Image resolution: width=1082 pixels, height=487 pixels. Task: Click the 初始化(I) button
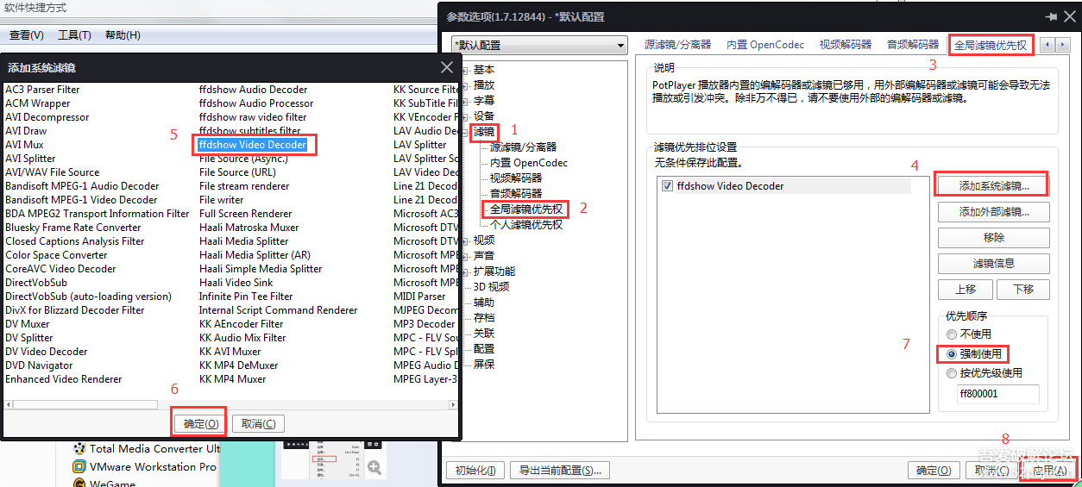coord(475,471)
